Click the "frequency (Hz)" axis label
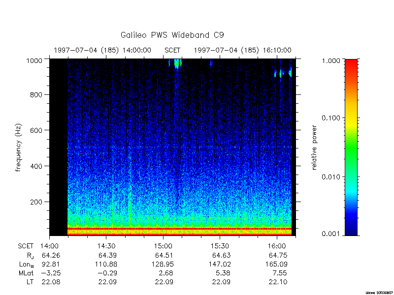This screenshot has height=295, width=394. pyautogui.click(x=18, y=147)
